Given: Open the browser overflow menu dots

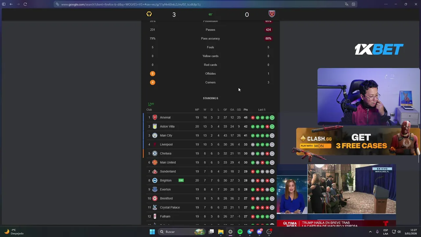Looking at the screenshot, I should tap(386, 4).
